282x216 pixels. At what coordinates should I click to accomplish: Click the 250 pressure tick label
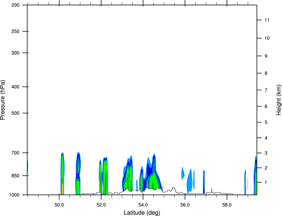pyautogui.click(x=15, y=31)
